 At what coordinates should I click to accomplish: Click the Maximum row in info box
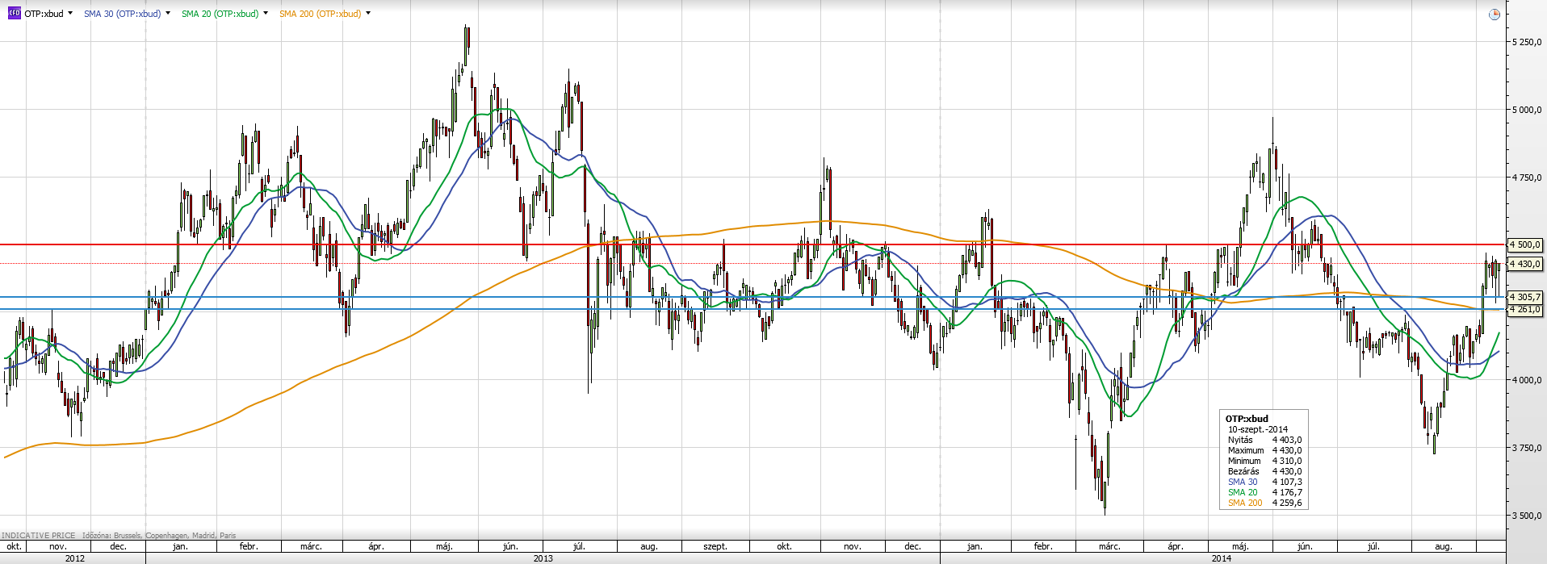coord(1264,450)
